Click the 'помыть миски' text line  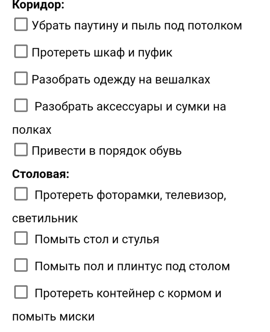[53, 316]
